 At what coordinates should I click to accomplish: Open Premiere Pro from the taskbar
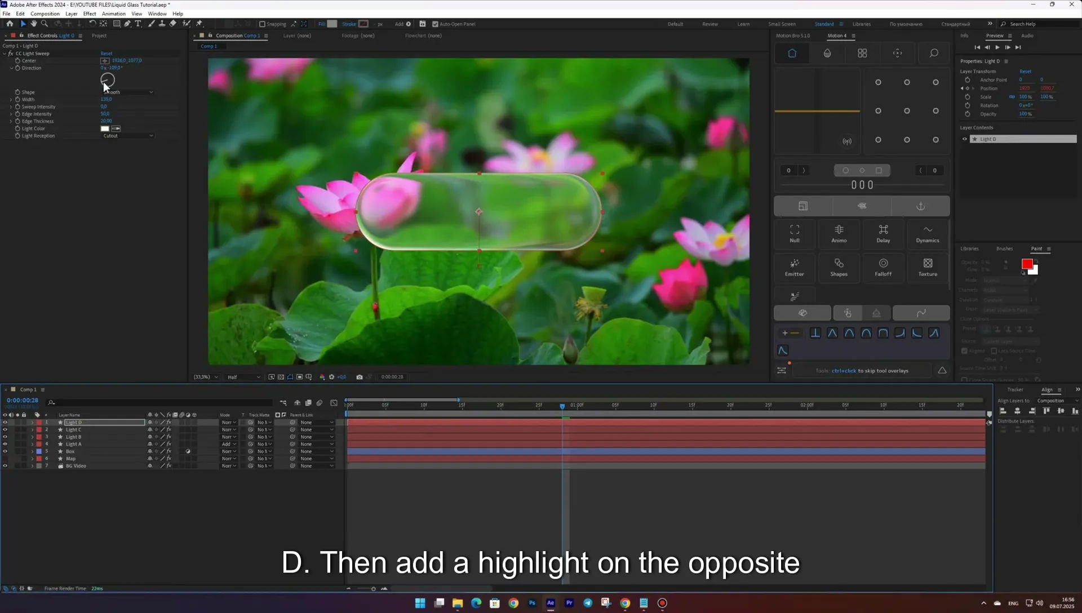coord(569,603)
